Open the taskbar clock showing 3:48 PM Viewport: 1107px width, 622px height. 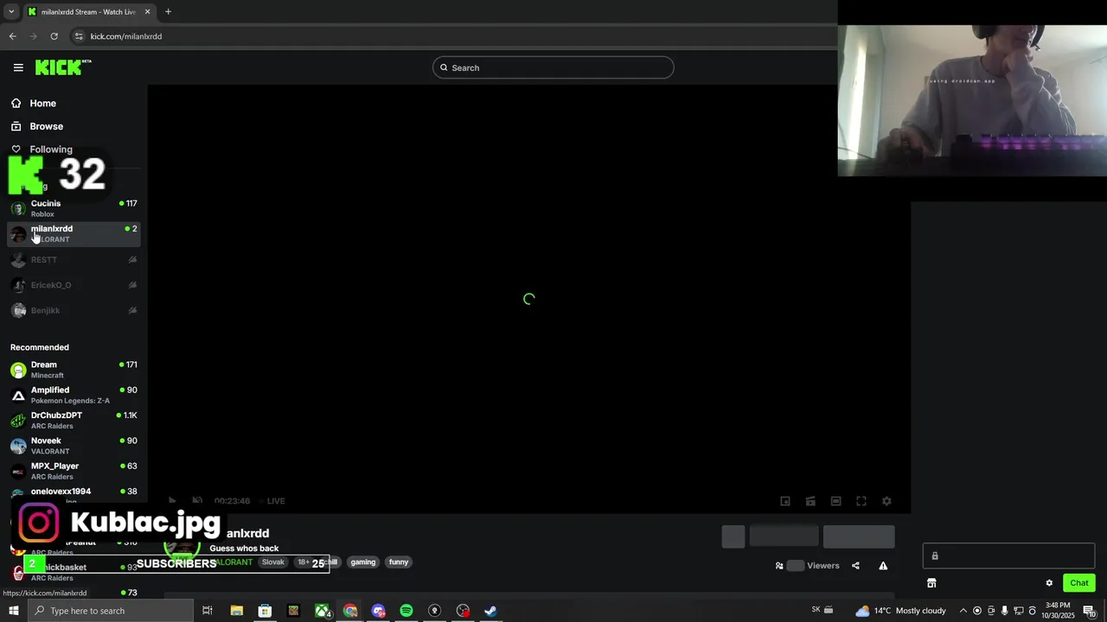coord(1057,611)
